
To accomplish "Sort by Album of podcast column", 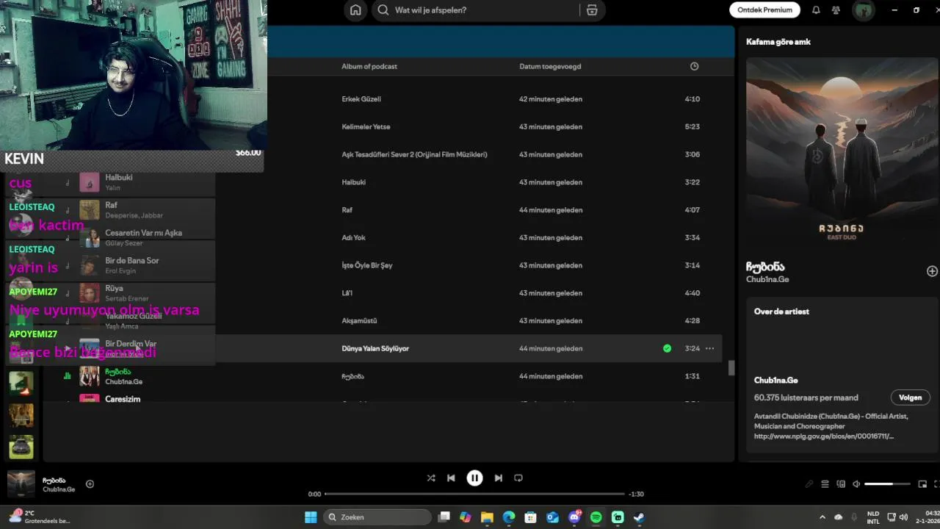I will [x=369, y=66].
